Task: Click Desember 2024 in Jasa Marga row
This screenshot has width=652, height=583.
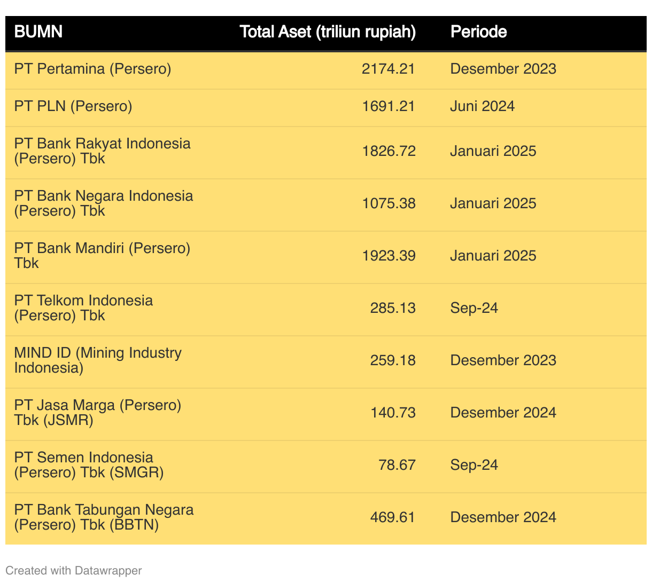Action: (503, 413)
